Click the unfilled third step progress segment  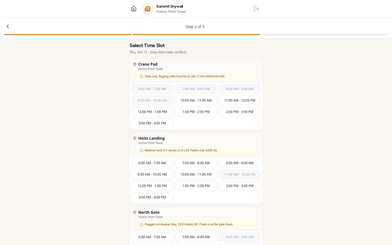coord(324,35)
